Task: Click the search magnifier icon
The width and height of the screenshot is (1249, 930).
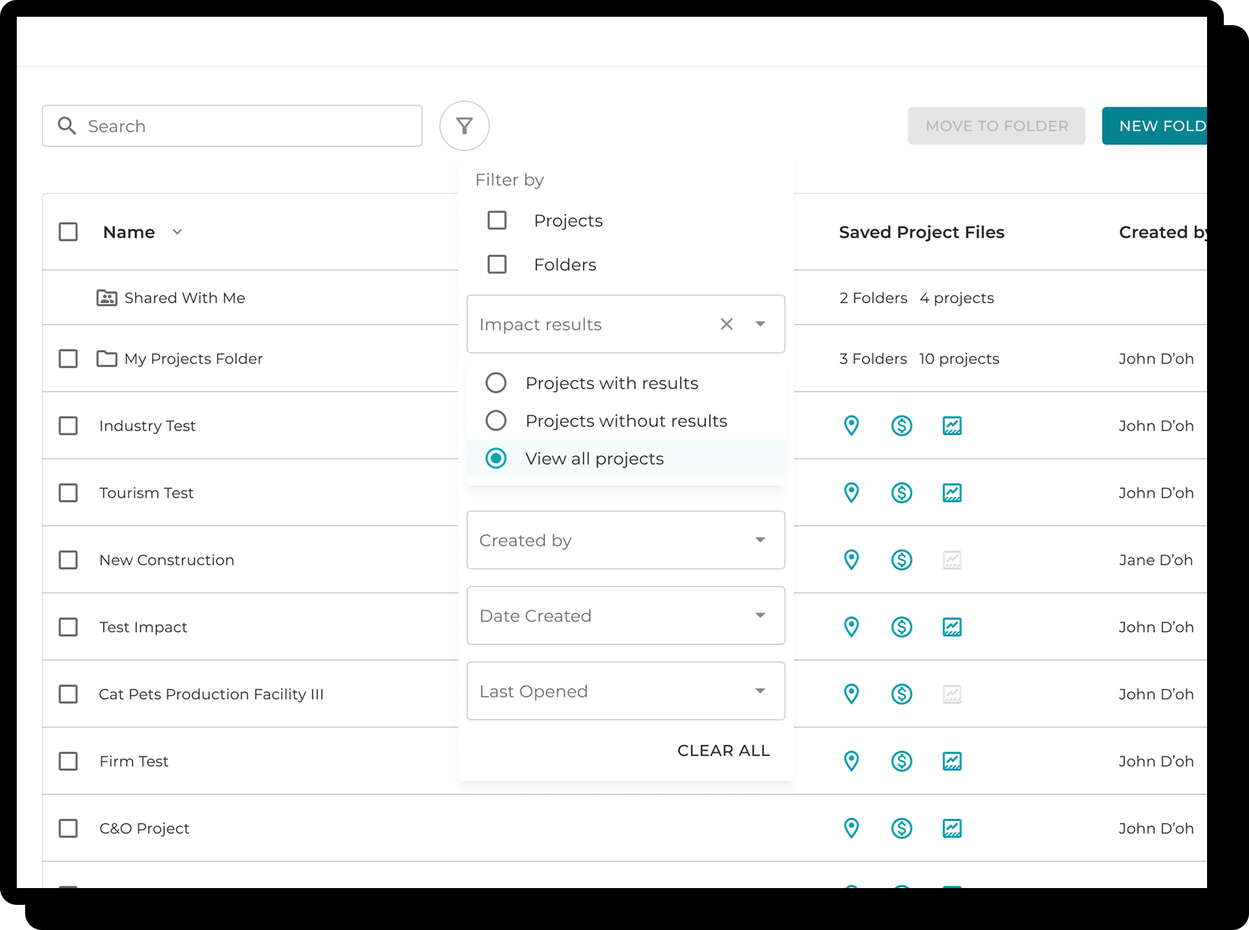Action: point(67,125)
